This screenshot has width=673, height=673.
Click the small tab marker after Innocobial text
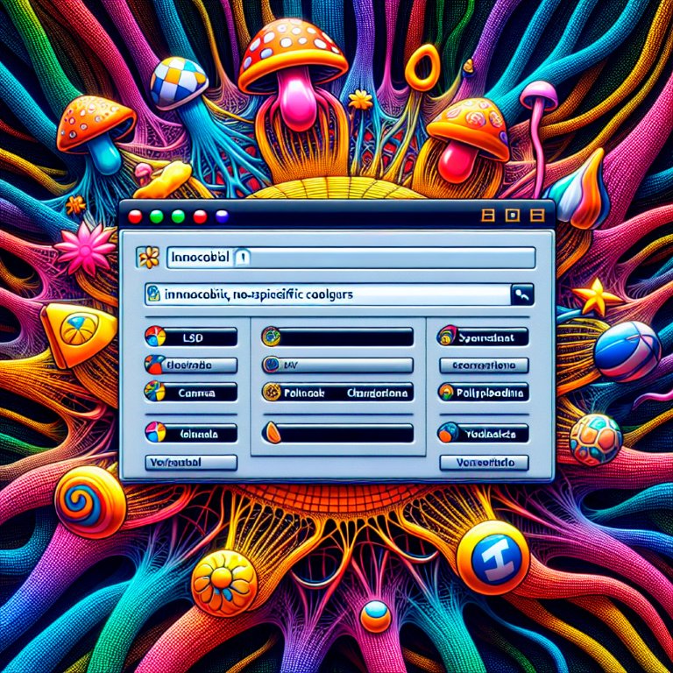point(244,257)
